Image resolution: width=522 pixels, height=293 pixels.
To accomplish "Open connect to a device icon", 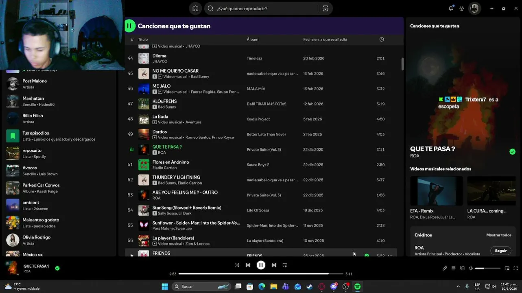I will [462, 268].
